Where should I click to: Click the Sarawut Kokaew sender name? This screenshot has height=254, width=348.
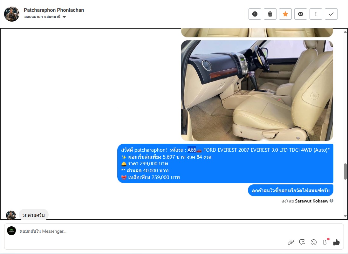coord(311,201)
